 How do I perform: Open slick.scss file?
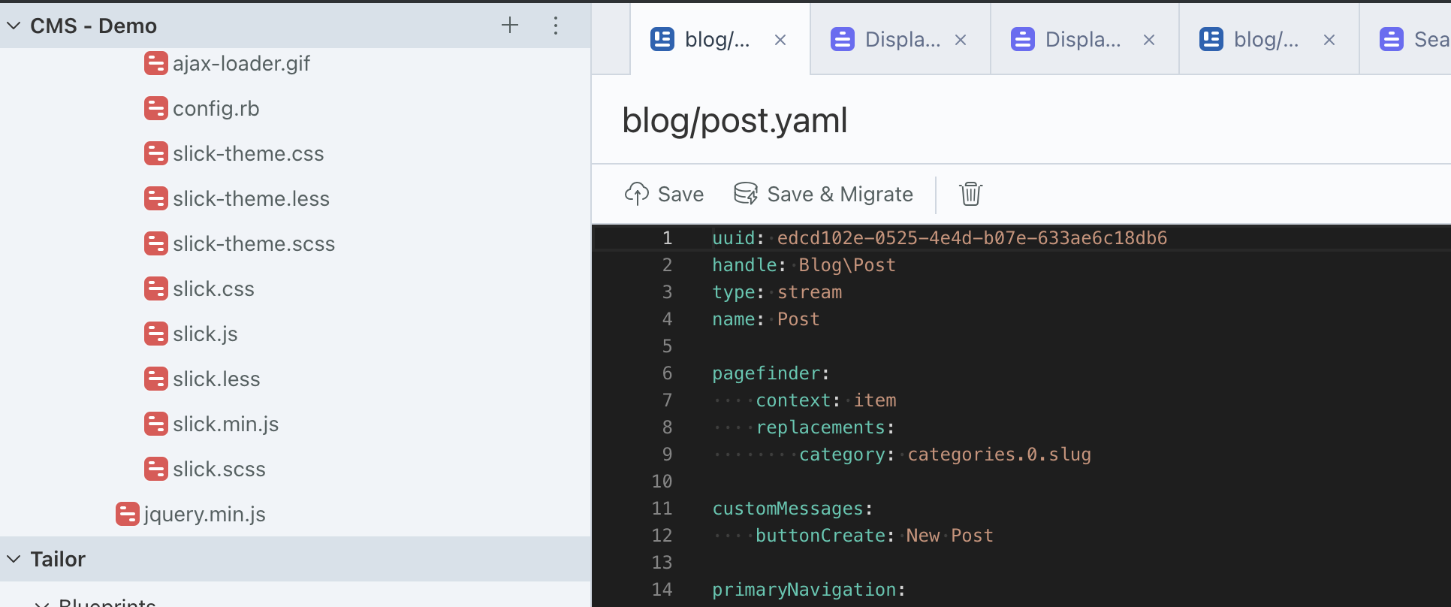coord(219,470)
